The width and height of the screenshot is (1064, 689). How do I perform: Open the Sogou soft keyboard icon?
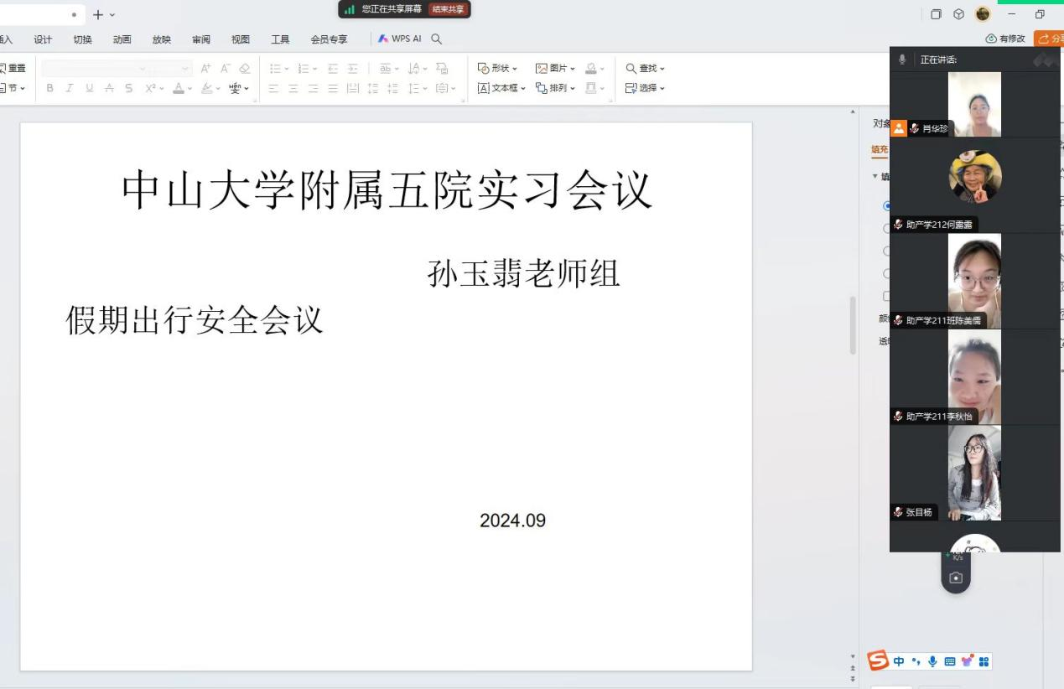coord(950,661)
